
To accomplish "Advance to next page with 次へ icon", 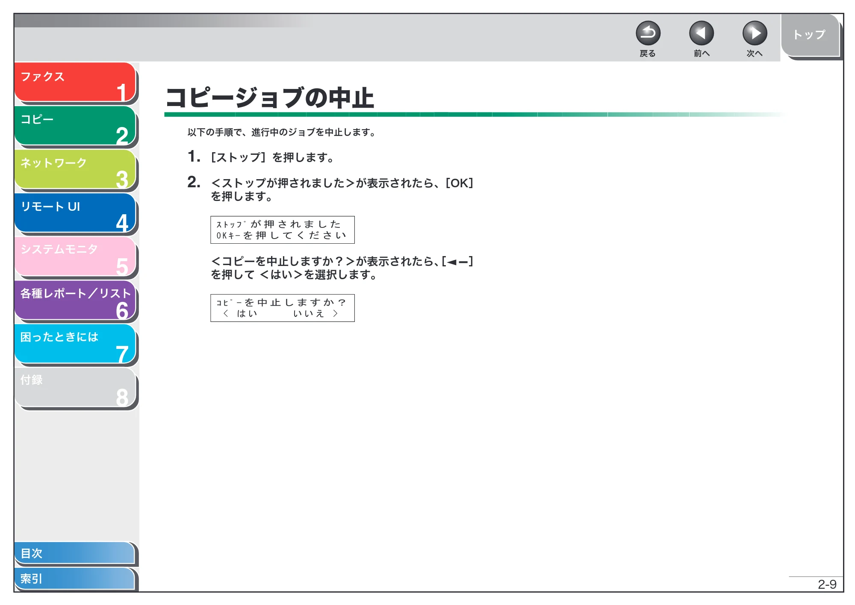I will 755,33.
